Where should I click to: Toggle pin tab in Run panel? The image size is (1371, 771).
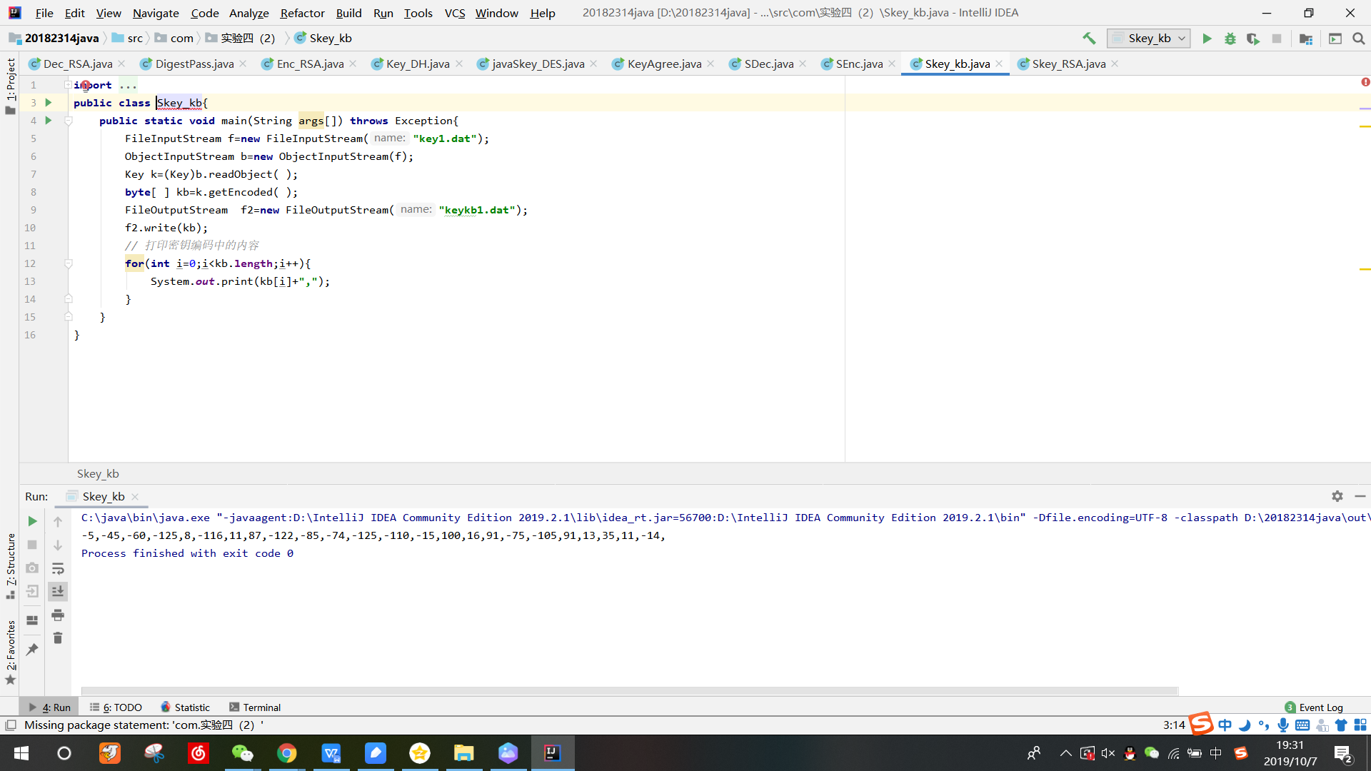click(32, 649)
